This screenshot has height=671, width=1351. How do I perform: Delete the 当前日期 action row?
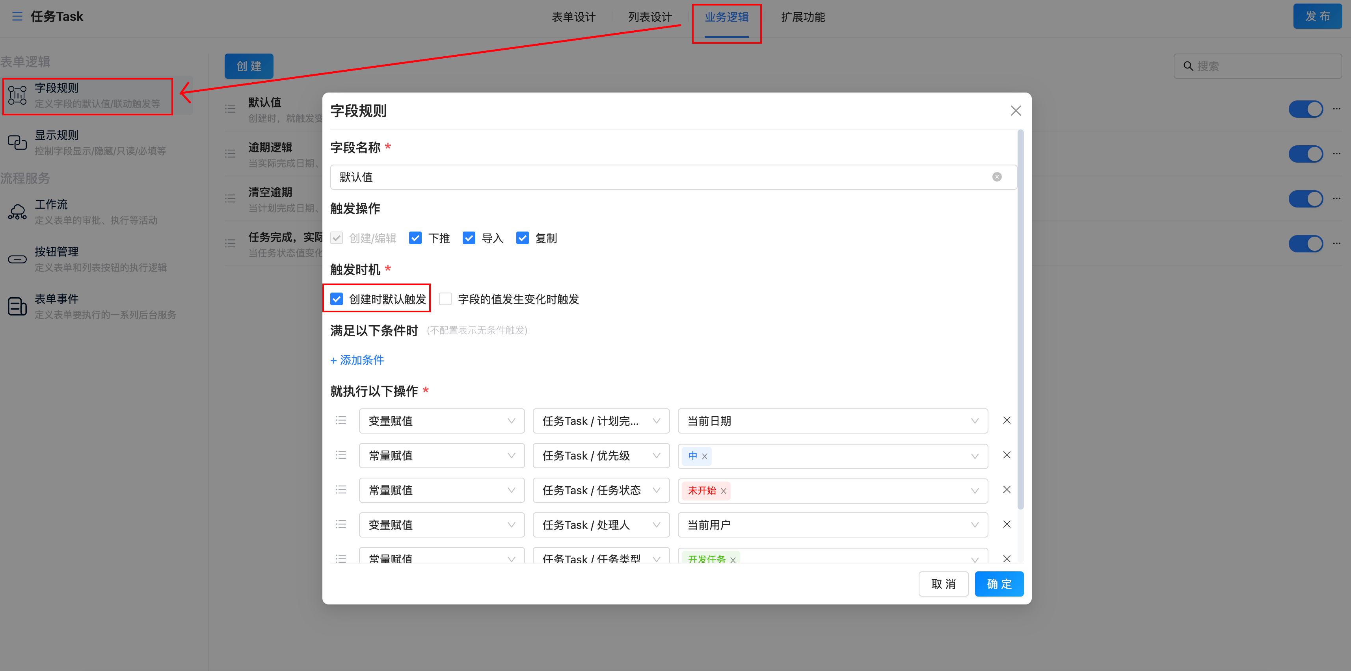[1007, 421]
